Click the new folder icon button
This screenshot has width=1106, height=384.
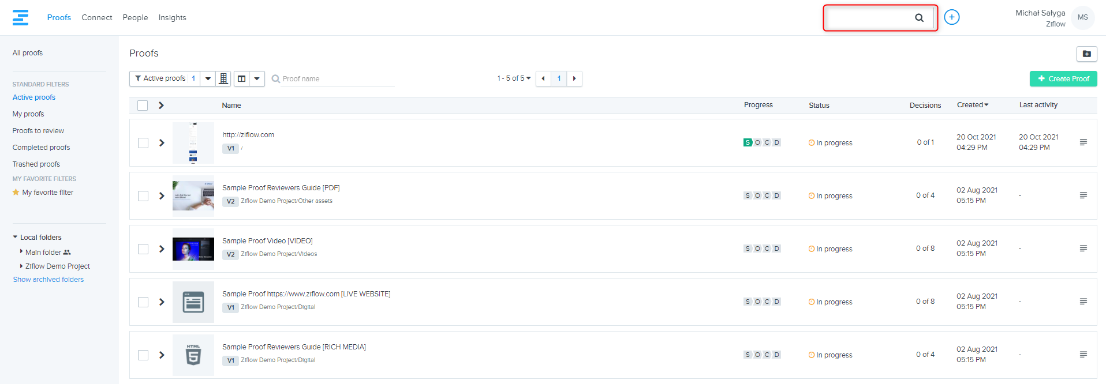(x=1086, y=54)
